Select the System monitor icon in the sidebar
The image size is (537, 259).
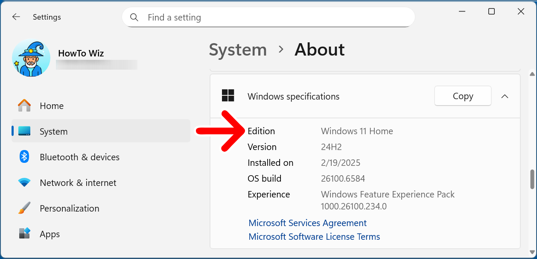point(24,131)
